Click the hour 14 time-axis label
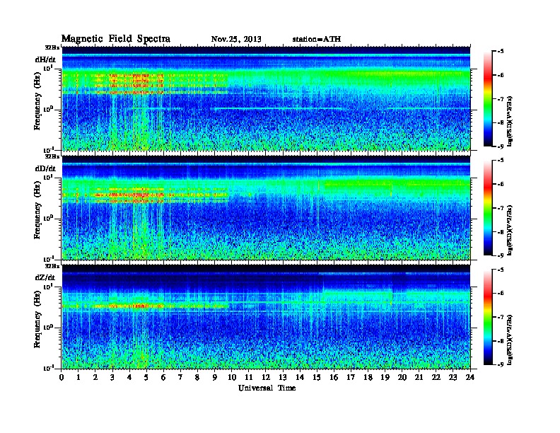560x433 pixels. point(300,378)
